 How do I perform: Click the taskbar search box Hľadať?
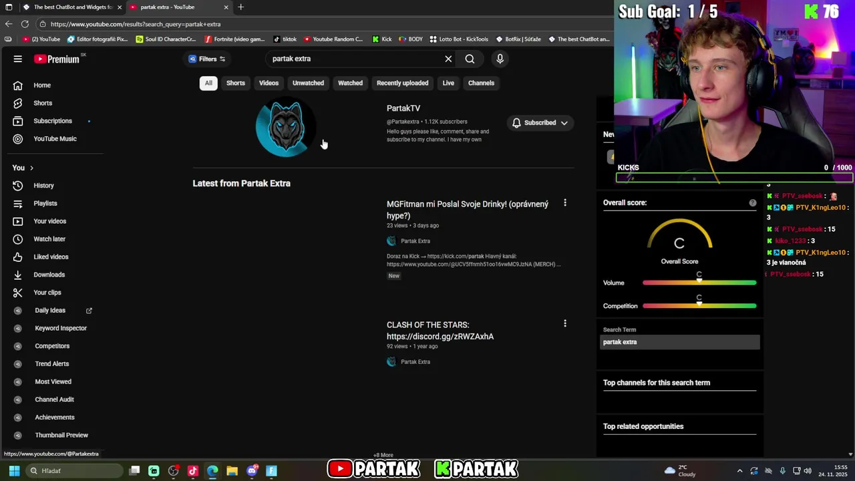click(x=73, y=471)
